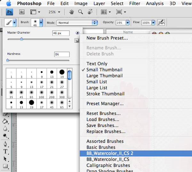Select the Dodge tool
Viewport: 192px width, 172px height.
pyautogui.click(x=5, y=136)
